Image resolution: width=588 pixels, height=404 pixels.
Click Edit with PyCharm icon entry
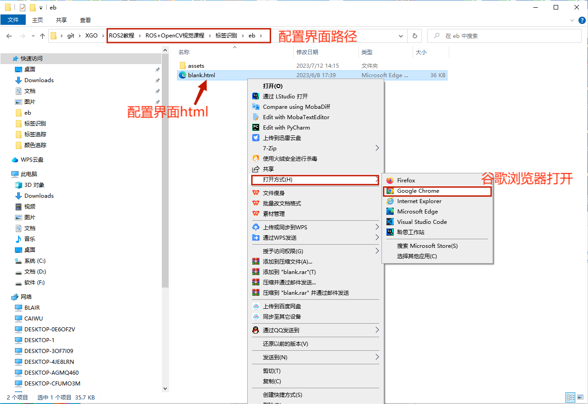click(315, 128)
